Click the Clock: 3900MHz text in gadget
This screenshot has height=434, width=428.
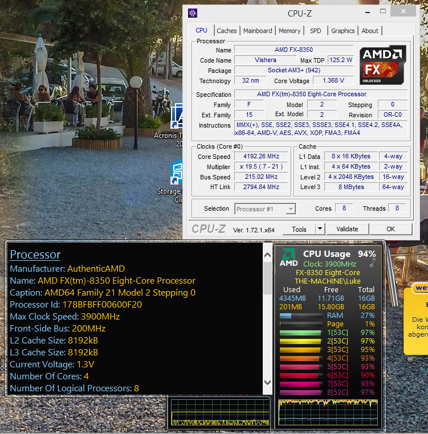point(329,264)
